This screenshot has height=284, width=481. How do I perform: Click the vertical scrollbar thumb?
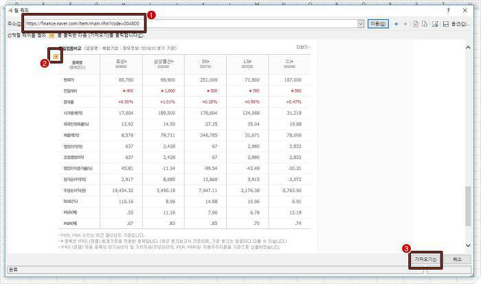click(x=468, y=206)
